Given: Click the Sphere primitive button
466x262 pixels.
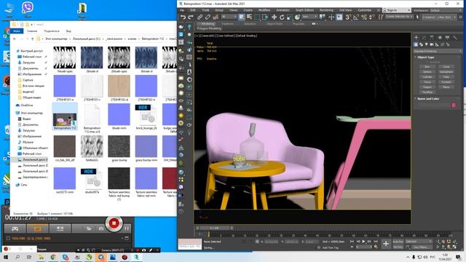Looking at the screenshot, I should 427,71.
